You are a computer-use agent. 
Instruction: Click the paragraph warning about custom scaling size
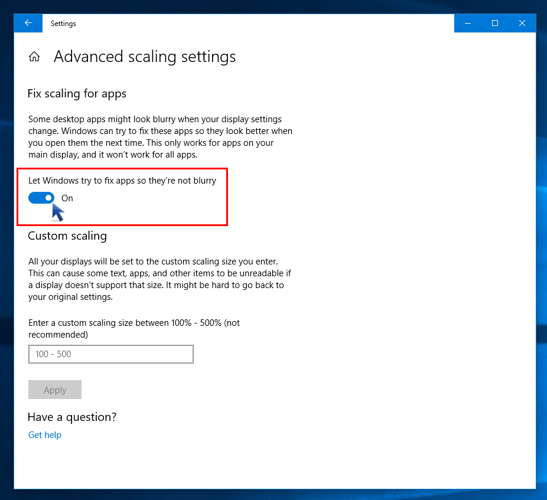[159, 279]
